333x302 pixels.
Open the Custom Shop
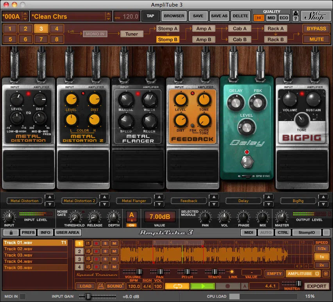[x=317, y=16]
